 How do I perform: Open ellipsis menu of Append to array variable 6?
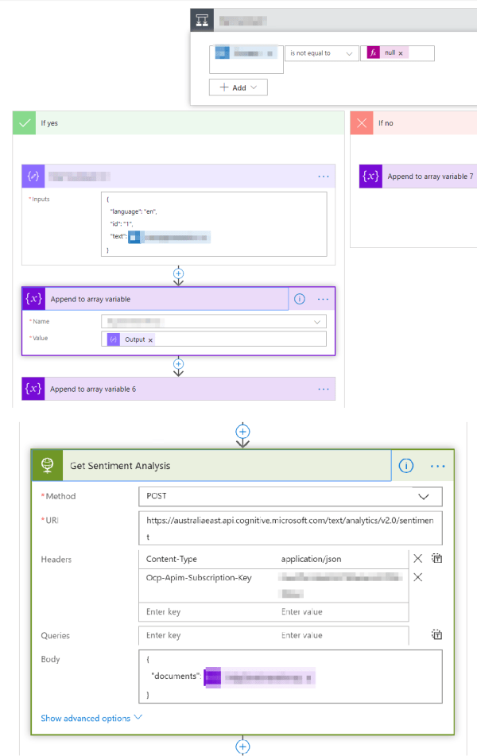323,389
